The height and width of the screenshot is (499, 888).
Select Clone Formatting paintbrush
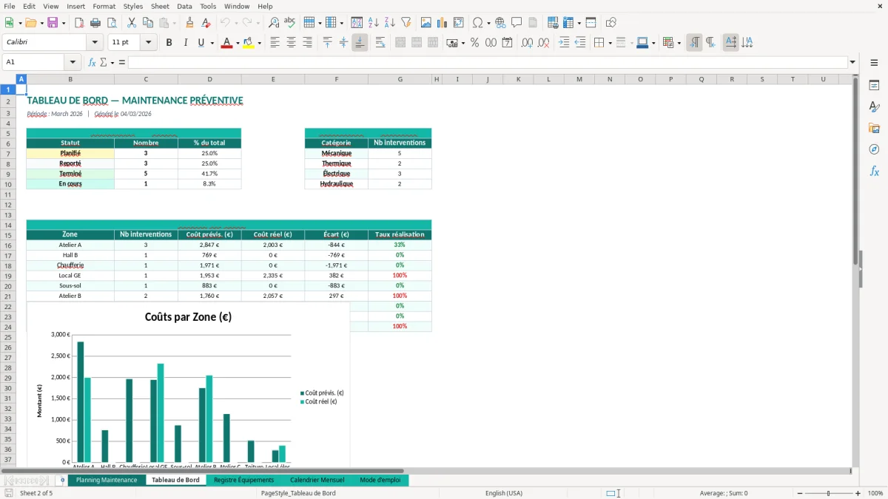(x=190, y=23)
